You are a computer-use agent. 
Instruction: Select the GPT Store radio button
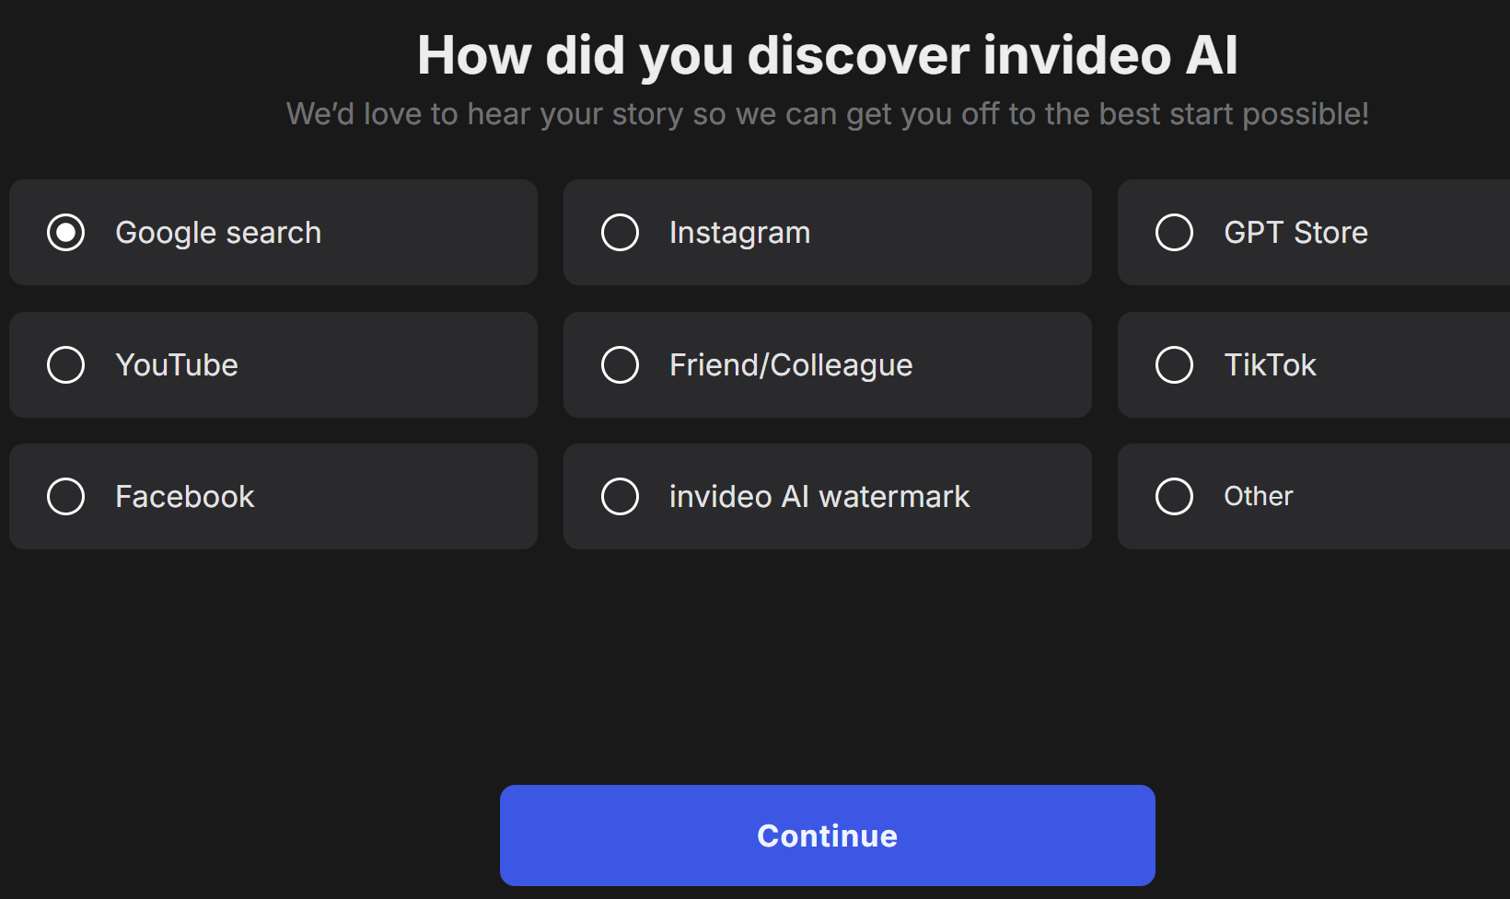pos(1175,233)
